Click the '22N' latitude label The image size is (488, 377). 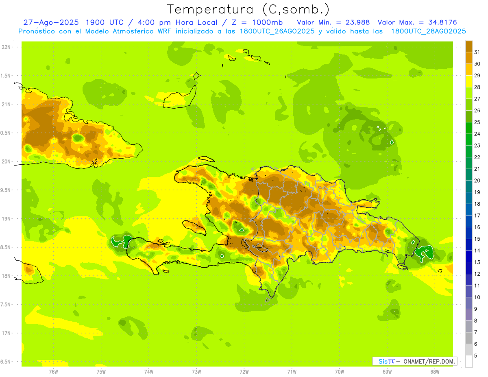(7, 47)
